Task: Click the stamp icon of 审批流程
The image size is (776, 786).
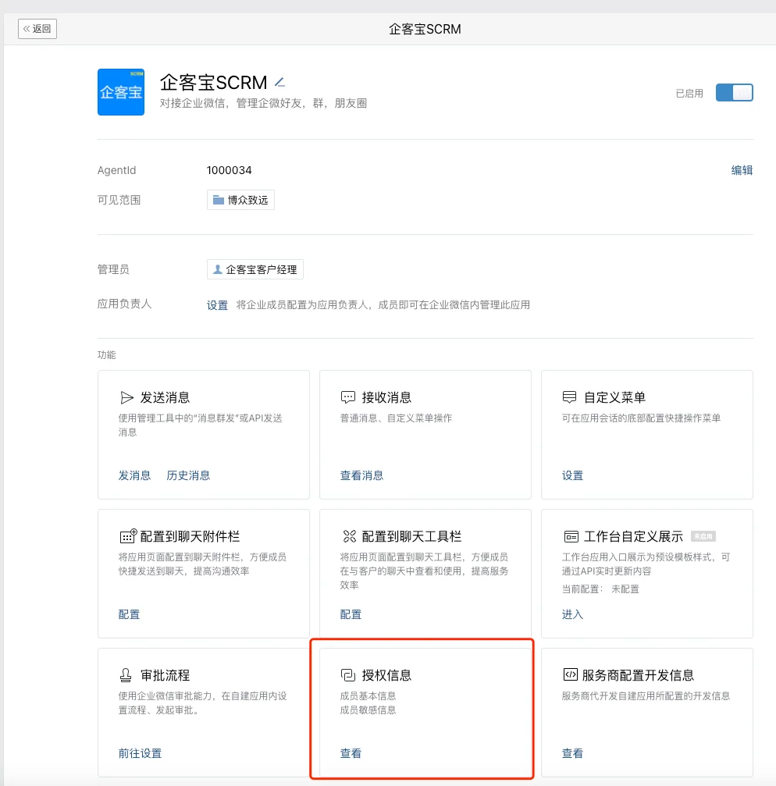Action: coord(126,675)
